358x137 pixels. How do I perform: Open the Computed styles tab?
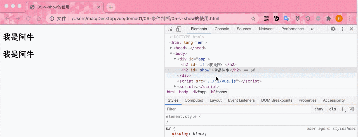point(194,100)
